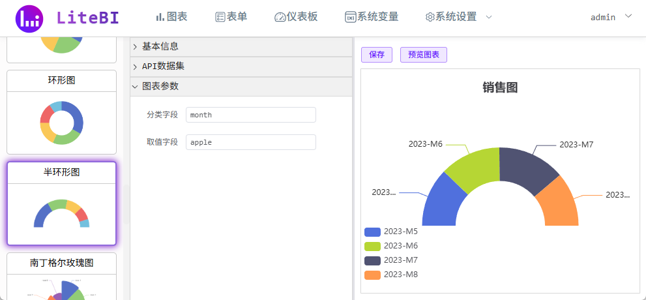Viewport: 646px width, 300px height.
Task: Collapse the 图表参数 section
Action: click(160, 86)
